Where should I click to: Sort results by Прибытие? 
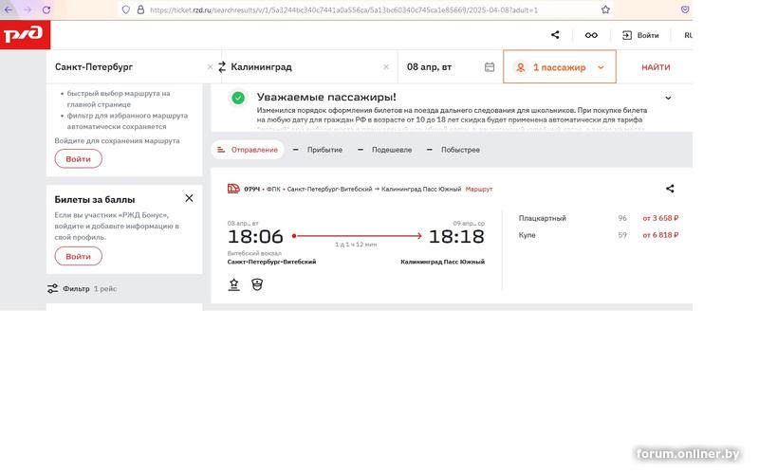click(x=318, y=150)
